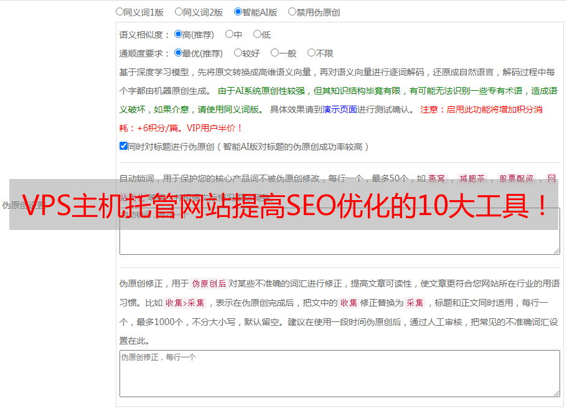The image size is (567, 409).
Task: Click the 减肥茶 example keyword tag
Action: tap(472, 178)
